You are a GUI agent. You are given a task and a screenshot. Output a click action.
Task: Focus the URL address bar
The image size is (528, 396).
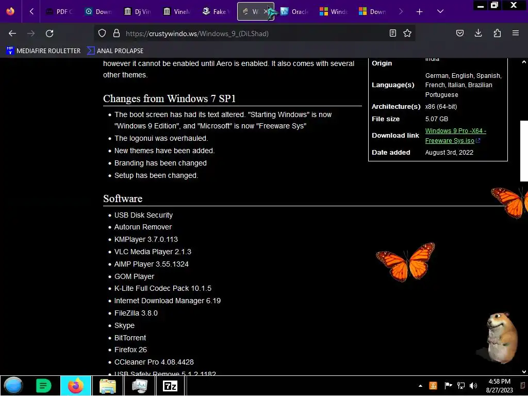coord(254,34)
